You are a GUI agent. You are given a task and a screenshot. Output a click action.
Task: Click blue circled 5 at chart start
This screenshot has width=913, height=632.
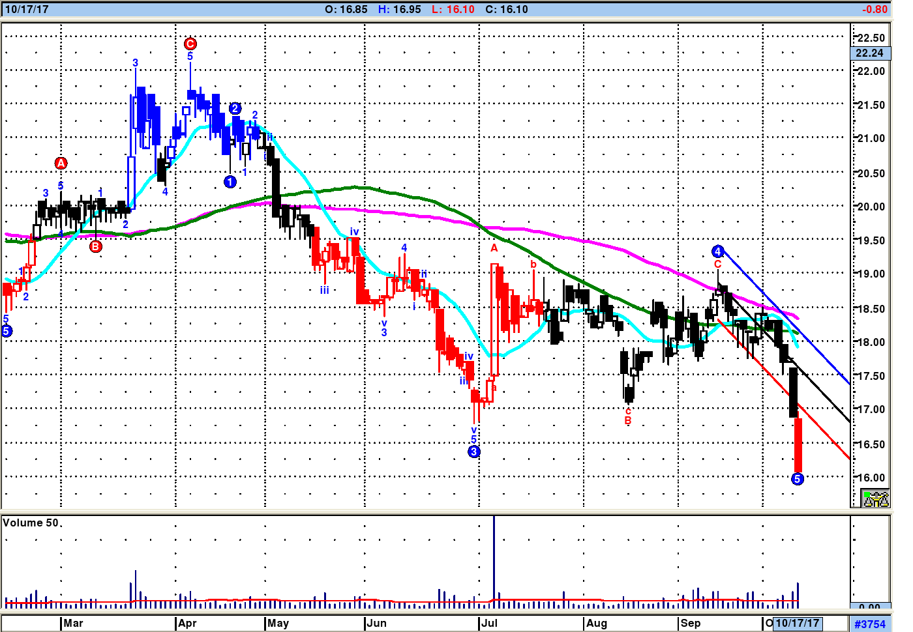7,331
